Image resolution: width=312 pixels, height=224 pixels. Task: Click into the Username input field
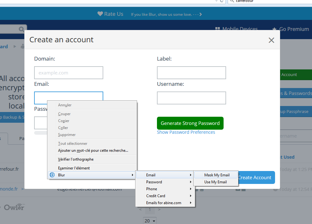191,98
